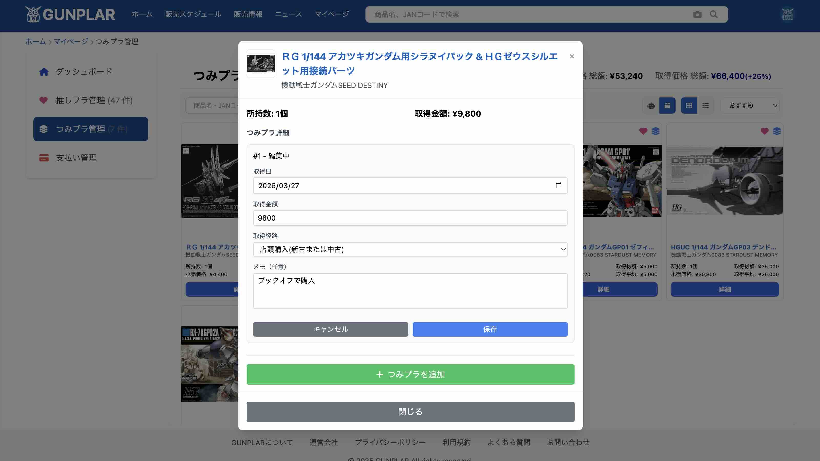Click the 支払い管理 card icon
820x461 pixels.
tap(44, 158)
